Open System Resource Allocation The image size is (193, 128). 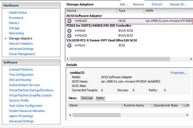tap(27, 111)
